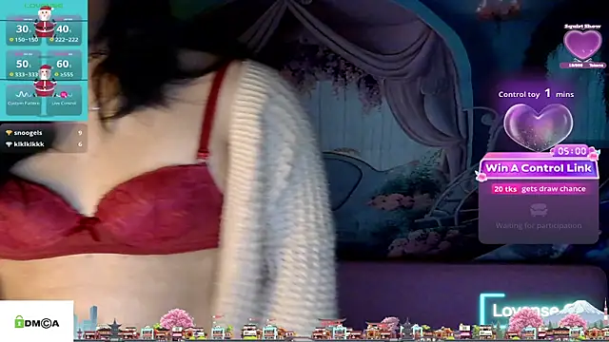Click the Squirt Show tokens progress bar

tap(582, 66)
